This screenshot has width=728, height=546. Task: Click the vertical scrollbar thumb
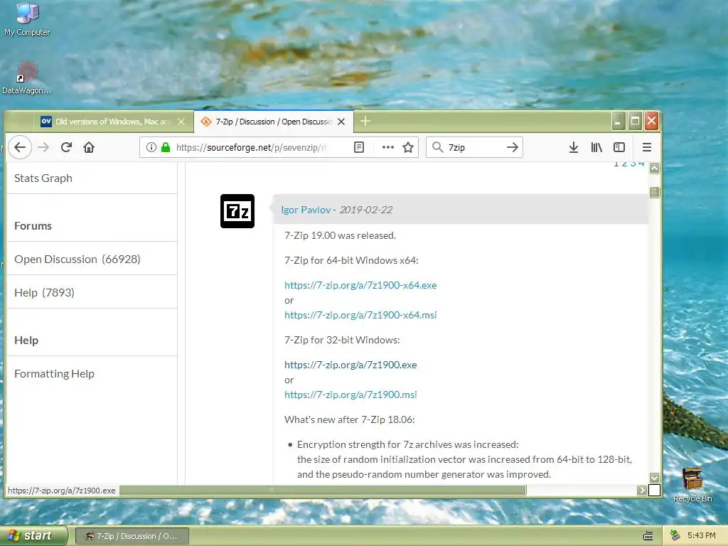tap(654, 192)
